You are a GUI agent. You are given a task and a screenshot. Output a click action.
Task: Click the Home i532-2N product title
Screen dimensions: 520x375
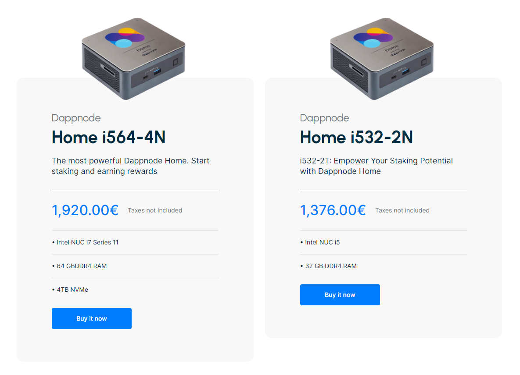click(x=356, y=138)
